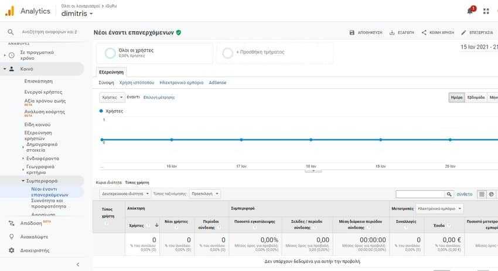Collapse the Κοινό section arrow
The width and height of the screenshot is (498, 271).
coord(5,69)
